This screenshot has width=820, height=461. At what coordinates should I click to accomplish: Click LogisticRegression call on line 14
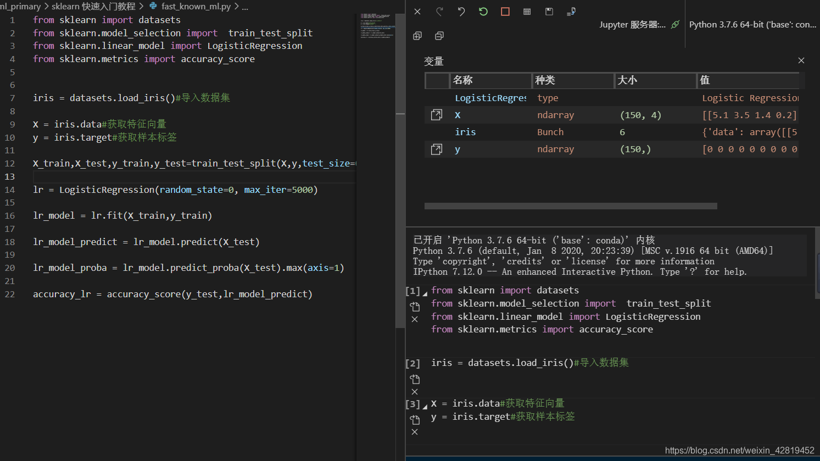click(107, 190)
